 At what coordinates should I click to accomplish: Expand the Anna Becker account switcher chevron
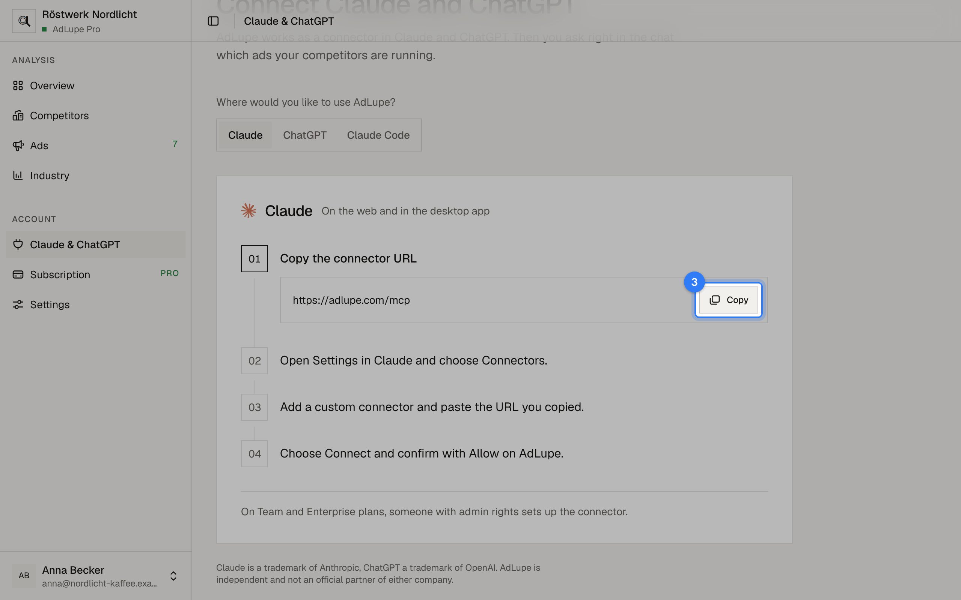(x=173, y=576)
